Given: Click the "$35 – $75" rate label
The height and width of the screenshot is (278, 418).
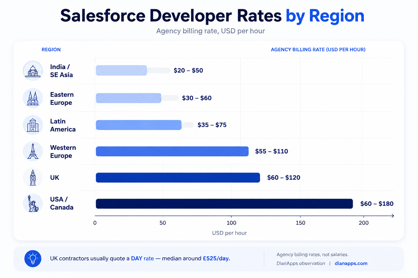Looking at the screenshot, I should [x=212, y=125].
